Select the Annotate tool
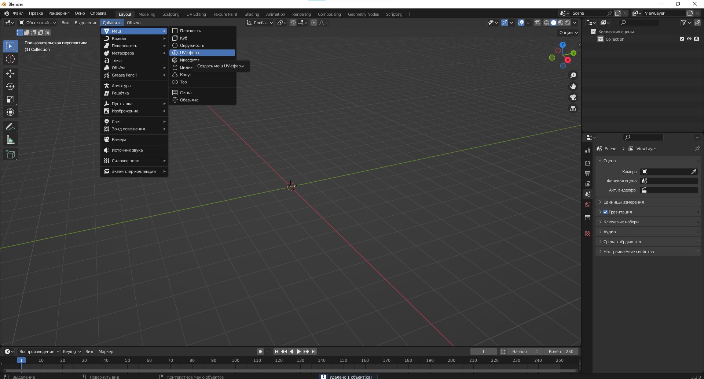This screenshot has height=379, width=704. pyautogui.click(x=10, y=127)
